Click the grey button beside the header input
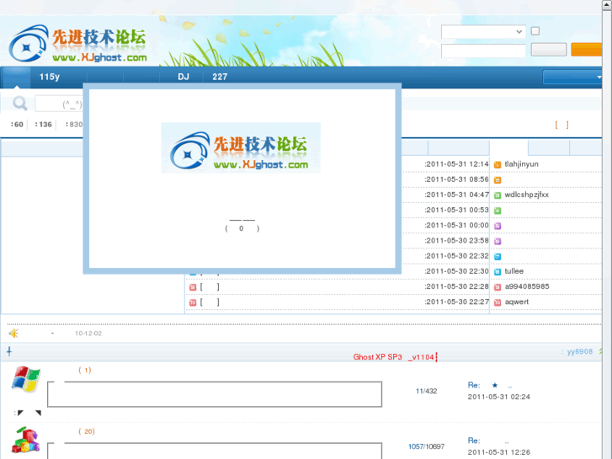 548,50
